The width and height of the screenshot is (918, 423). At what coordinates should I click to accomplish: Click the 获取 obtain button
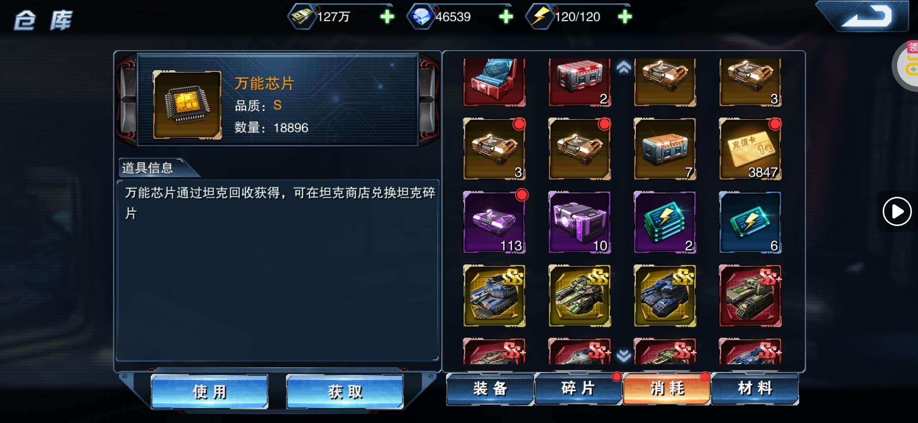pyautogui.click(x=345, y=392)
